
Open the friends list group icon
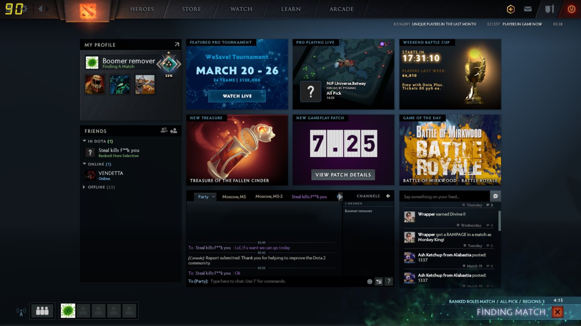[164, 131]
